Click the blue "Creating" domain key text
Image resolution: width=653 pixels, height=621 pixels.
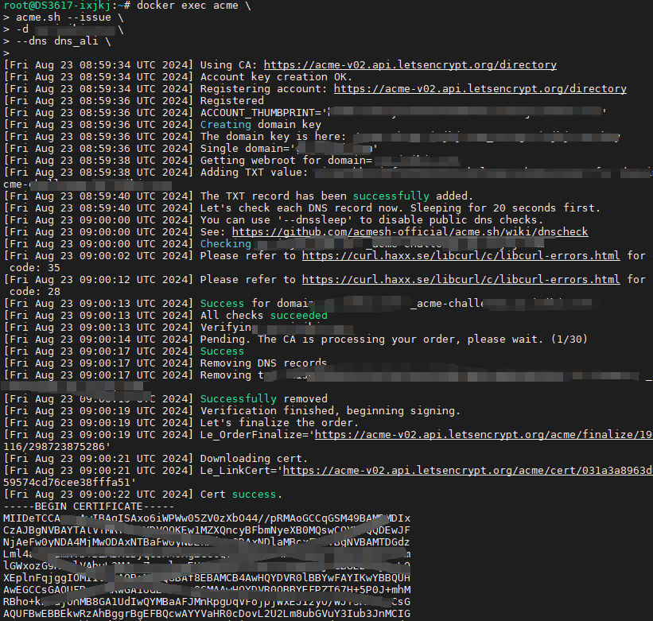225,125
